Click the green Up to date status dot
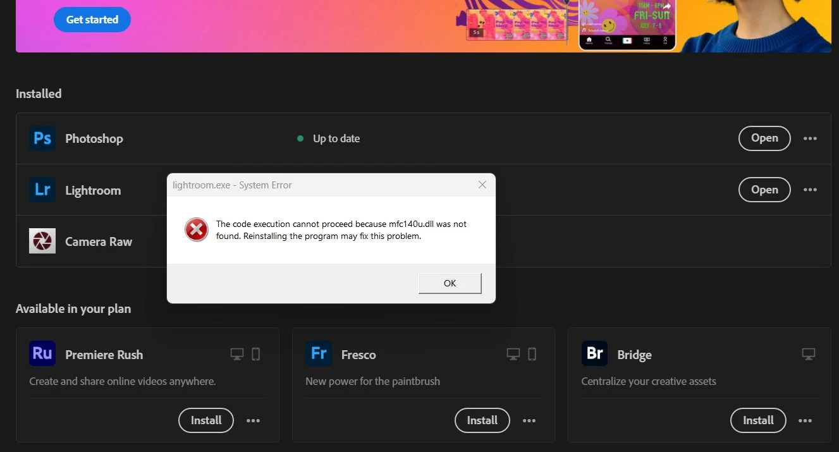The width and height of the screenshot is (839, 452). (x=300, y=138)
